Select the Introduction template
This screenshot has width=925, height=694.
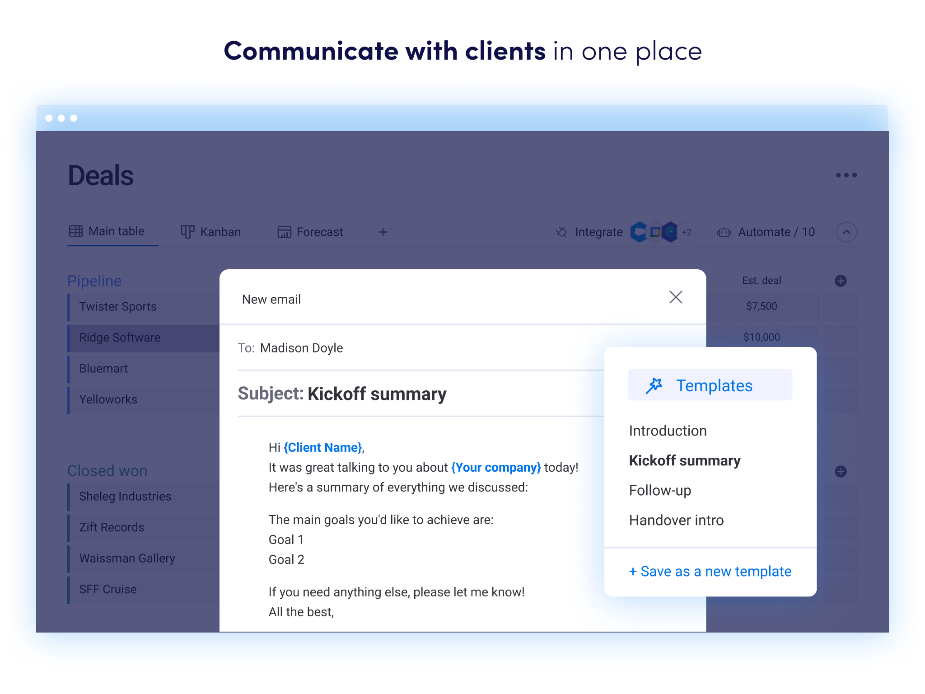[668, 431]
